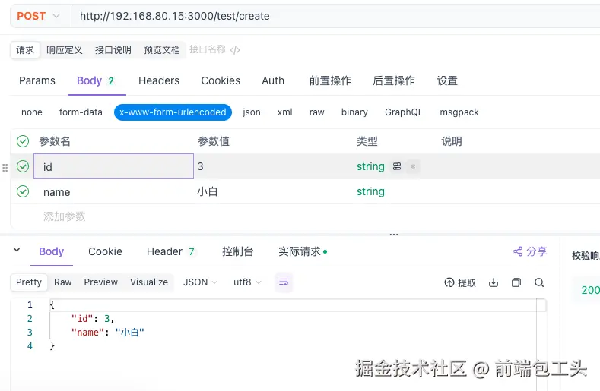Switch to Raw view
Viewport: 600px width, 391px height.
[63, 282]
